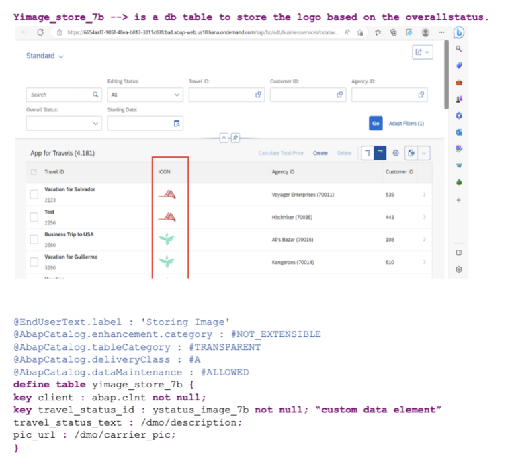Click the browser refresh icon
Viewport: 516px width, 464px height.
tap(40, 32)
